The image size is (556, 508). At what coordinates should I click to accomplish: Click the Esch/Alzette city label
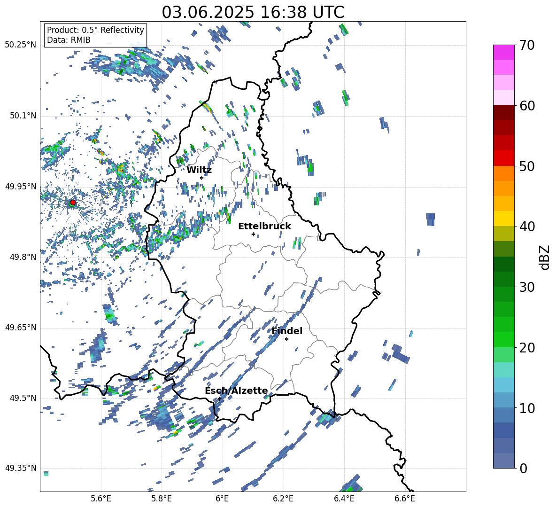click(237, 391)
